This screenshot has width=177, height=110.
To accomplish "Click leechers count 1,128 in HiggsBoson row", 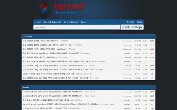I will (x=152, y=49).
